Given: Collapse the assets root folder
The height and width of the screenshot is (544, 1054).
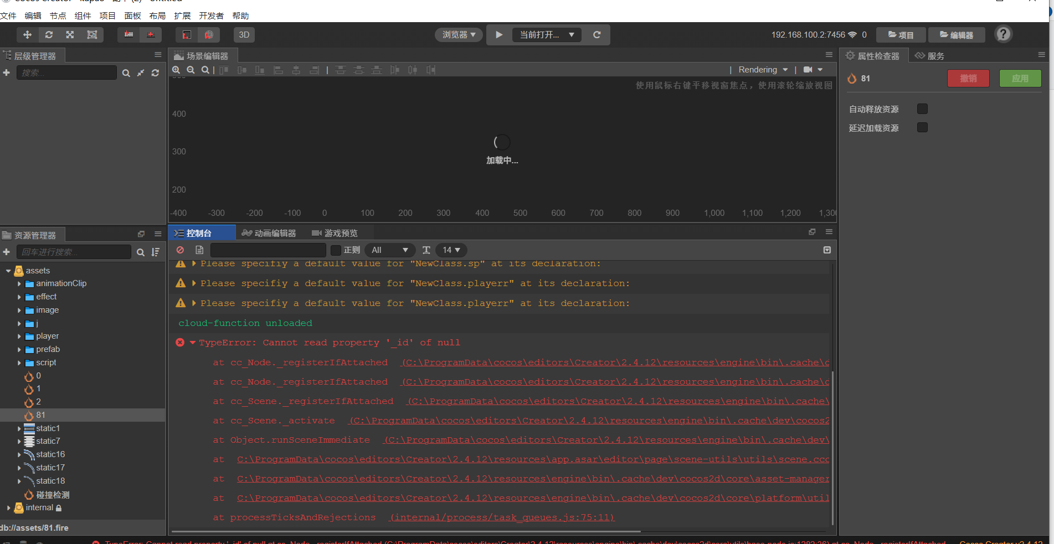Looking at the screenshot, I should (x=8, y=271).
